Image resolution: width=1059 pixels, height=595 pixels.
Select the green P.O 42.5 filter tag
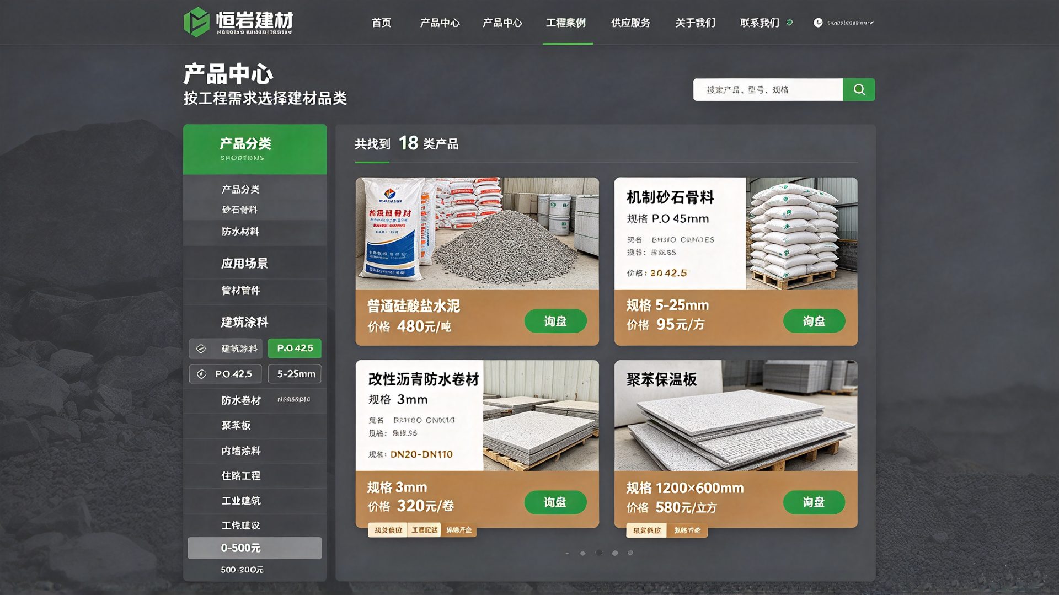tap(295, 349)
